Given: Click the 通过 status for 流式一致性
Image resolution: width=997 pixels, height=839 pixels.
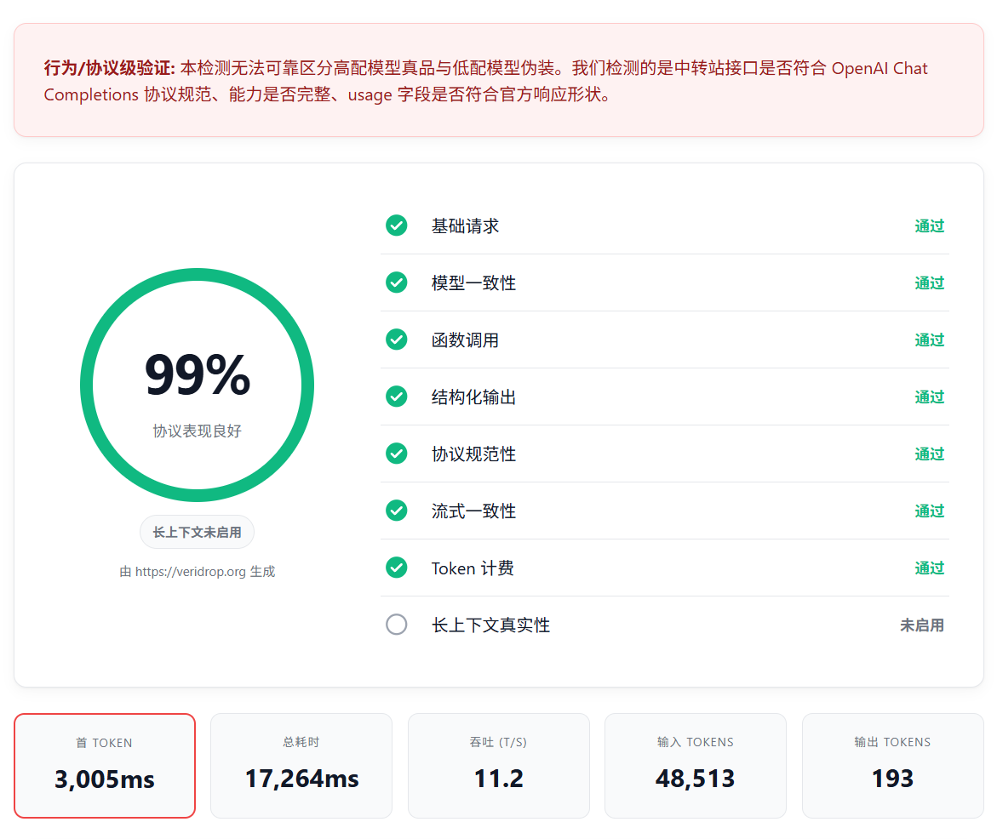Looking at the screenshot, I should (929, 511).
